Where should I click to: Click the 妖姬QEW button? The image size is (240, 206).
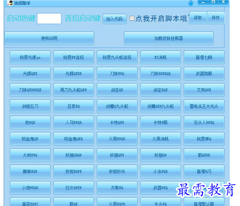[117, 155]
